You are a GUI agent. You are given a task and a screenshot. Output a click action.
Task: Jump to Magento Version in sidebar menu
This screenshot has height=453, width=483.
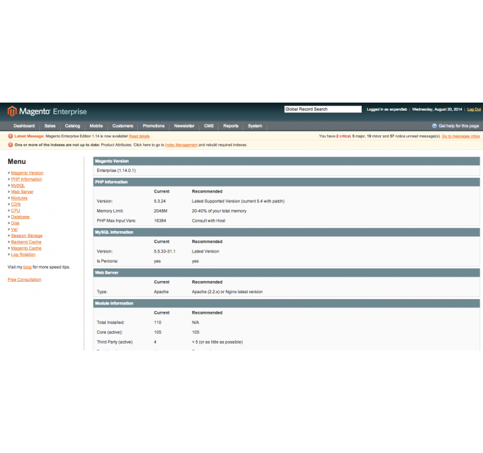click(27, 173)
